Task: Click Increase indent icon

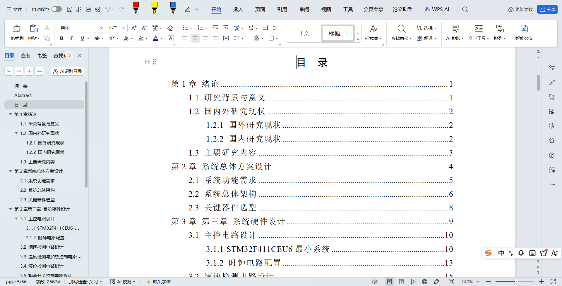Action: 226,28
